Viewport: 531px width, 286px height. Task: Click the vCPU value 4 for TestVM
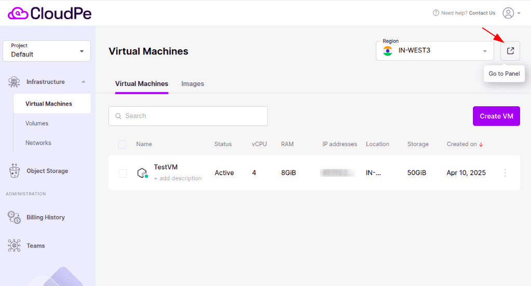(254, 173)
